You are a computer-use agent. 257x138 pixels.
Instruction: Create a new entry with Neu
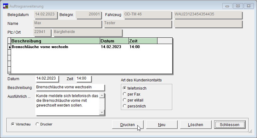(162, 124)
